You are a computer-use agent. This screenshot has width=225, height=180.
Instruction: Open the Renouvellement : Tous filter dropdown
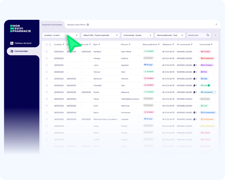point(170,35)
